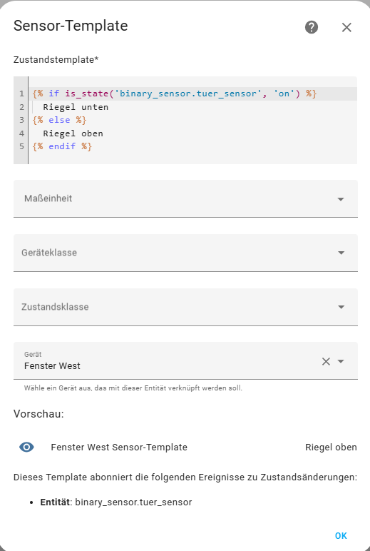Expand the Maßeinheit dropdown arrow
370x551 pixels.
341,199
